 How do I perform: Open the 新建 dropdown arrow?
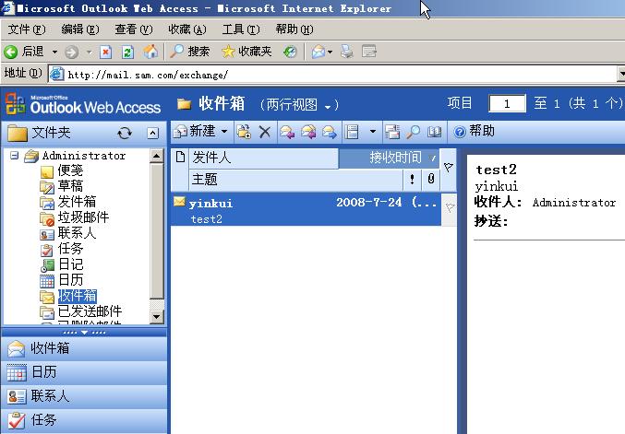(224, 131)
